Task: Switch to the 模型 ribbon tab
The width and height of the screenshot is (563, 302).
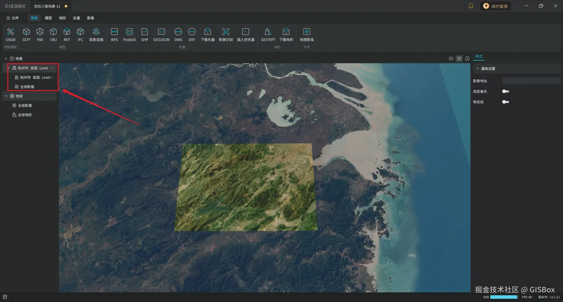Action: [x=48, y=18]
